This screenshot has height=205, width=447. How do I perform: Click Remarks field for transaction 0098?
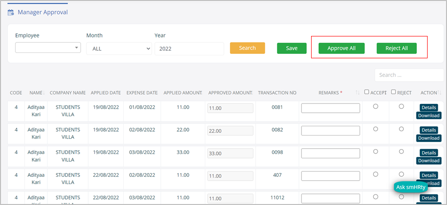331,153
